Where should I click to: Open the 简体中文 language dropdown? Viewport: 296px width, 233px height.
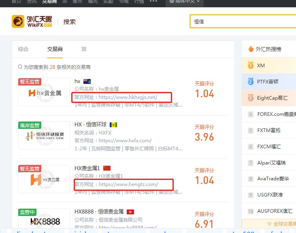pyautogui.click(x=184, y=2)
